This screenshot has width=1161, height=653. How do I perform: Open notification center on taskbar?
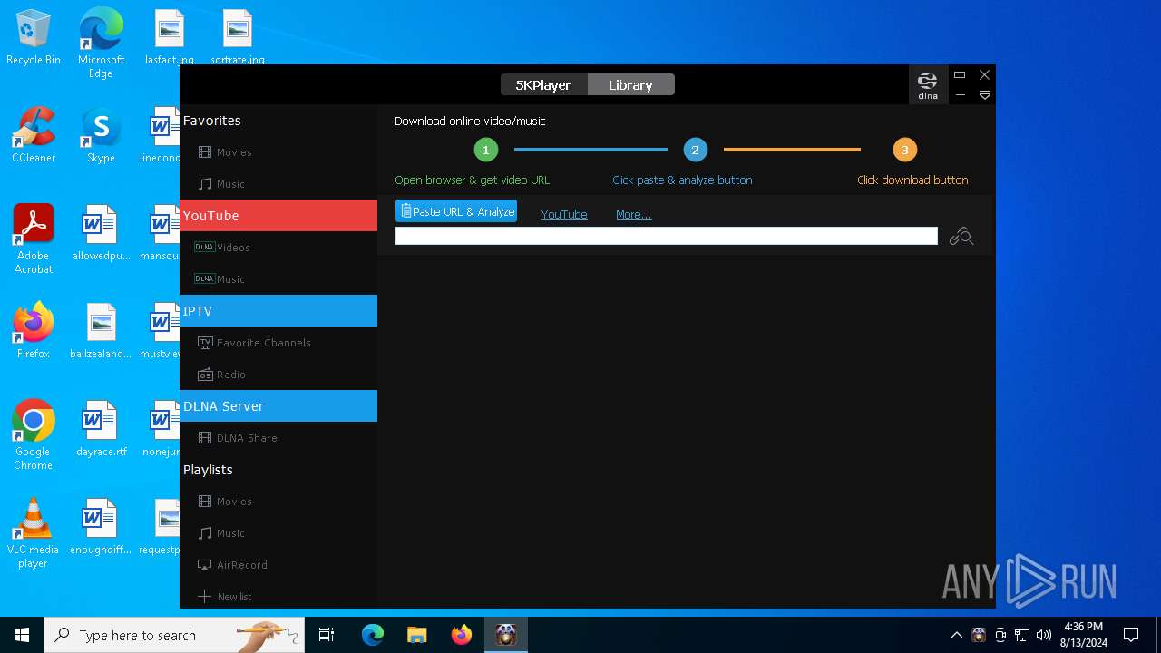[x=1131, y=635]
